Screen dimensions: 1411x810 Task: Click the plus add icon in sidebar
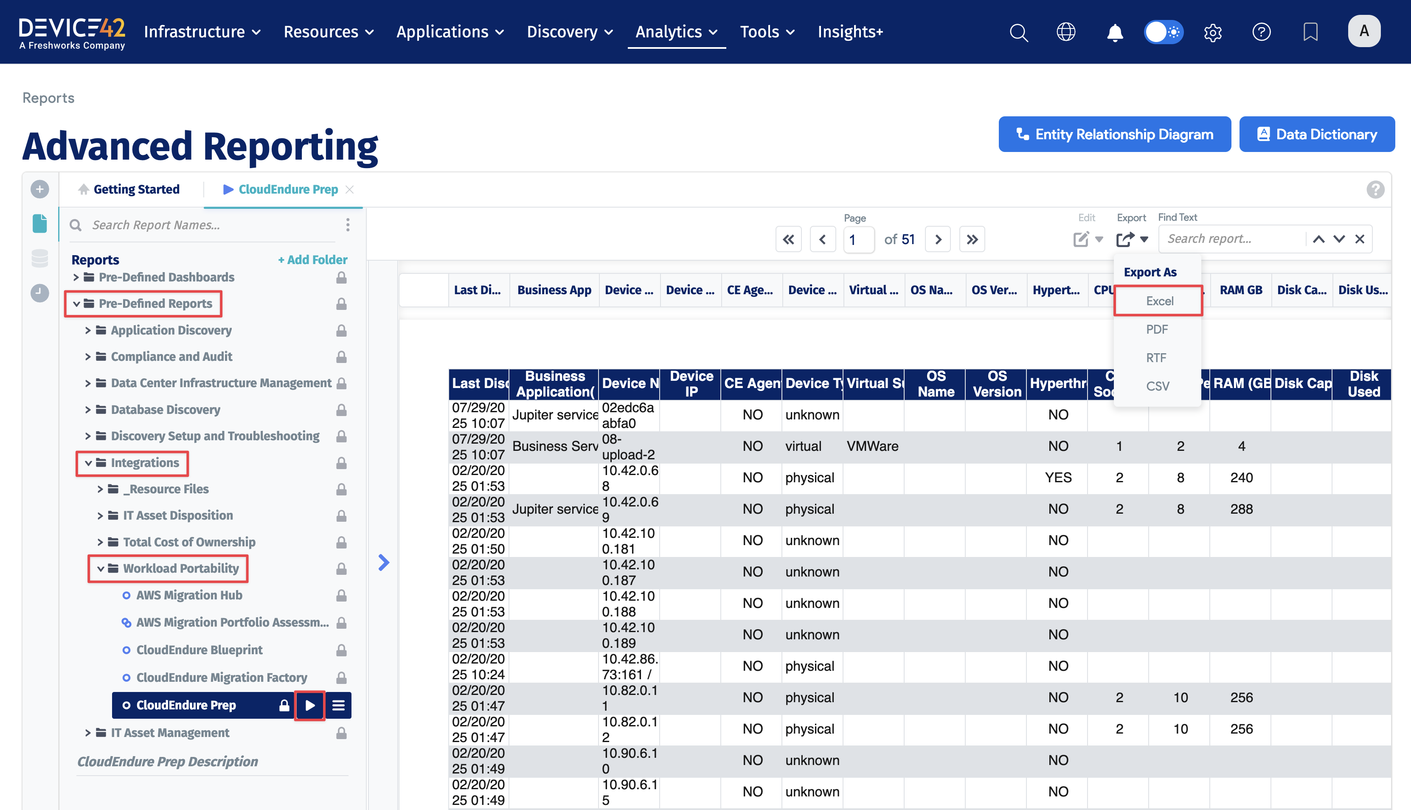(39, 189)
